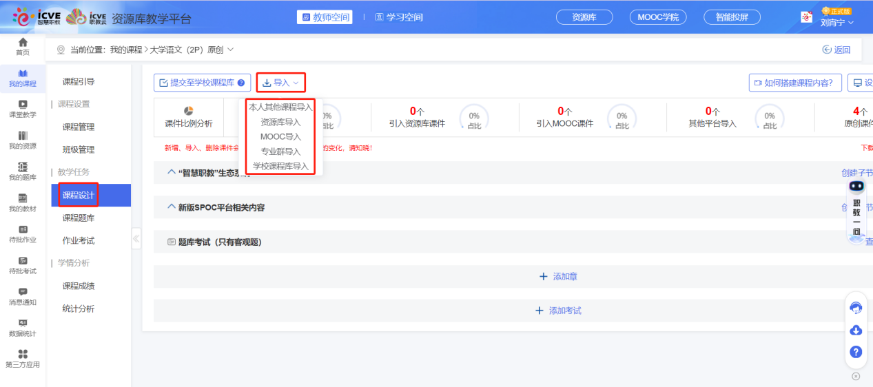Collapse the left panel with the arrow handle
873x387 pixels.
pos(136,239)
